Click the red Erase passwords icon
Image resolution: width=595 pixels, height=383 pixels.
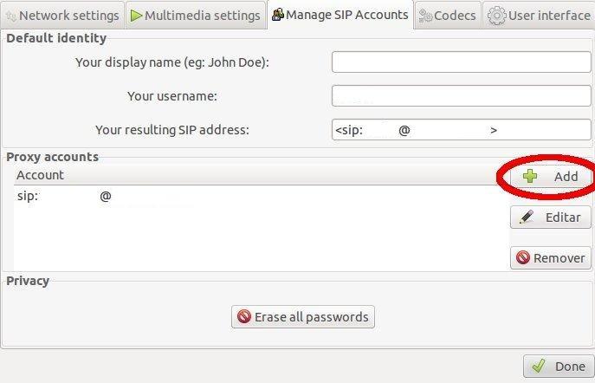pos(244,317)
